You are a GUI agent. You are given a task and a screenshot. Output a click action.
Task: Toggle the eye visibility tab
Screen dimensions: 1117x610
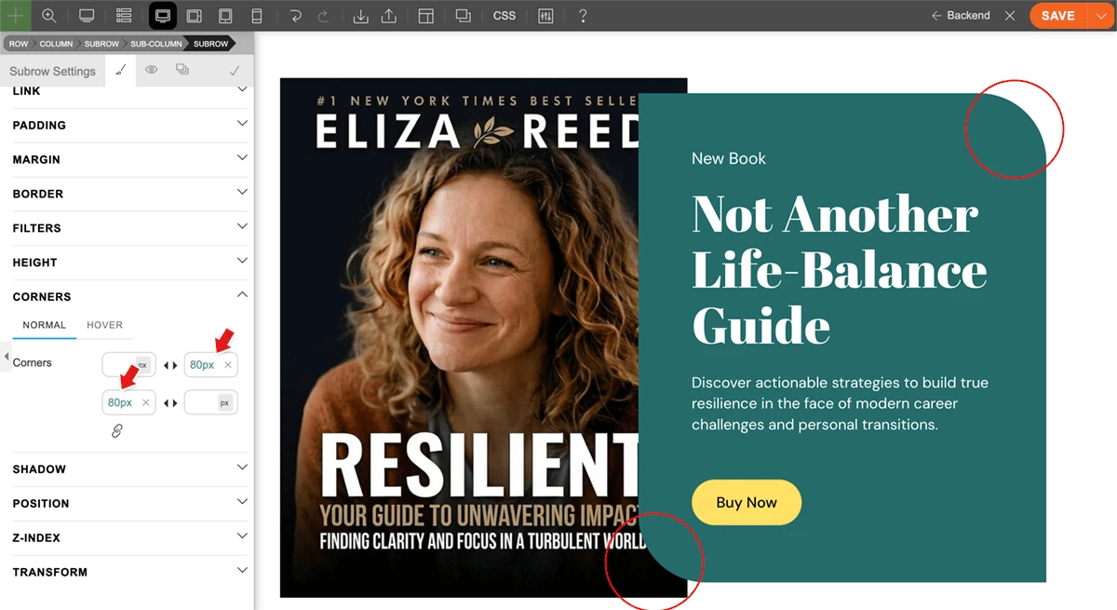pos(151,70)
